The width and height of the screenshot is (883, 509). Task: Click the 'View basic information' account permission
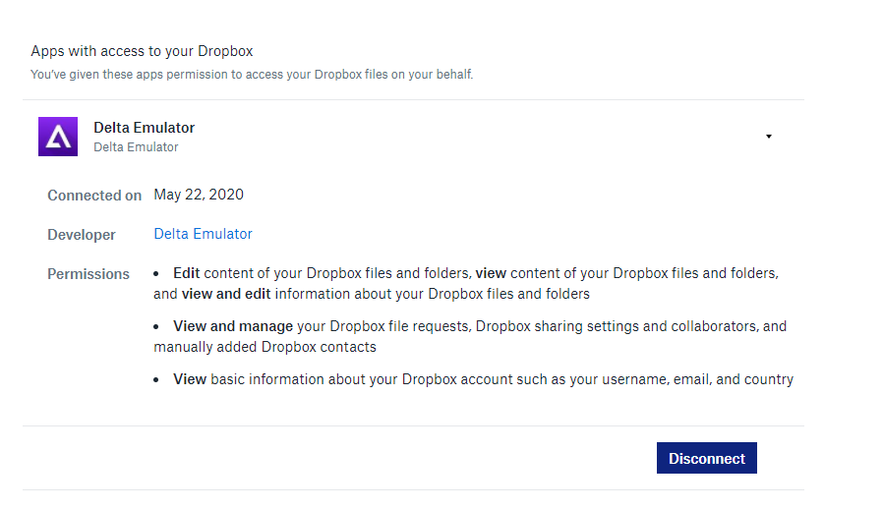click(x=474, y=379)
